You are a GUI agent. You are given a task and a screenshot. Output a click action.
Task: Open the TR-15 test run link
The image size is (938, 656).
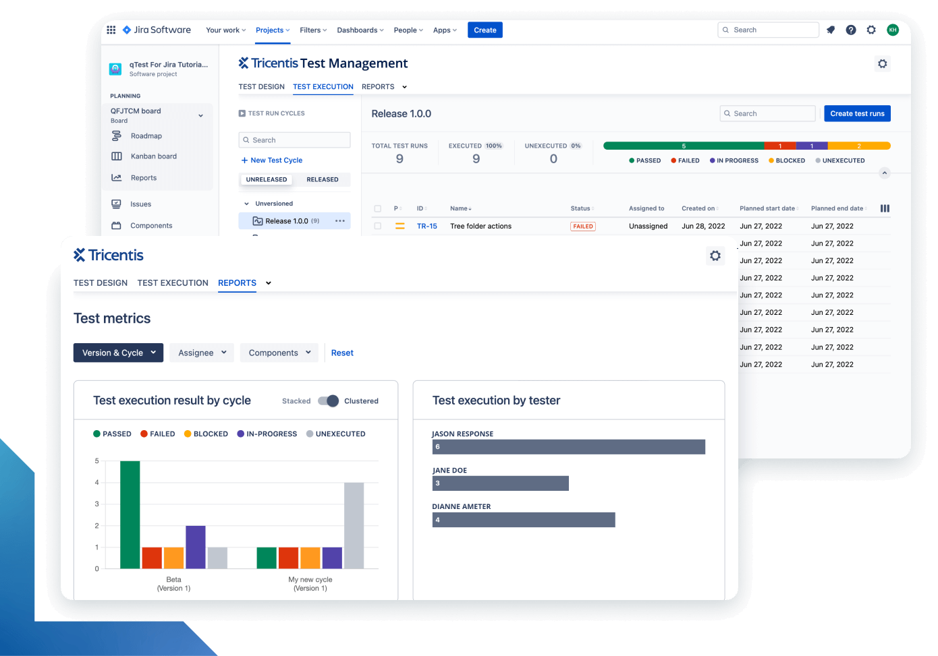pos(427,227)
